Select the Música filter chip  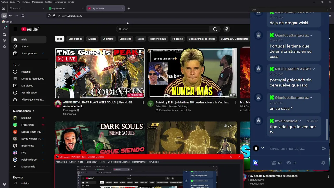click(92, 39)
